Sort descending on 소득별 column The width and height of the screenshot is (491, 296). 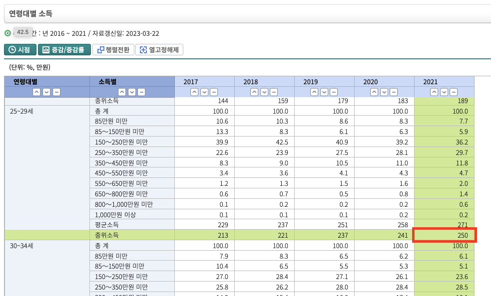coord(132,92)
